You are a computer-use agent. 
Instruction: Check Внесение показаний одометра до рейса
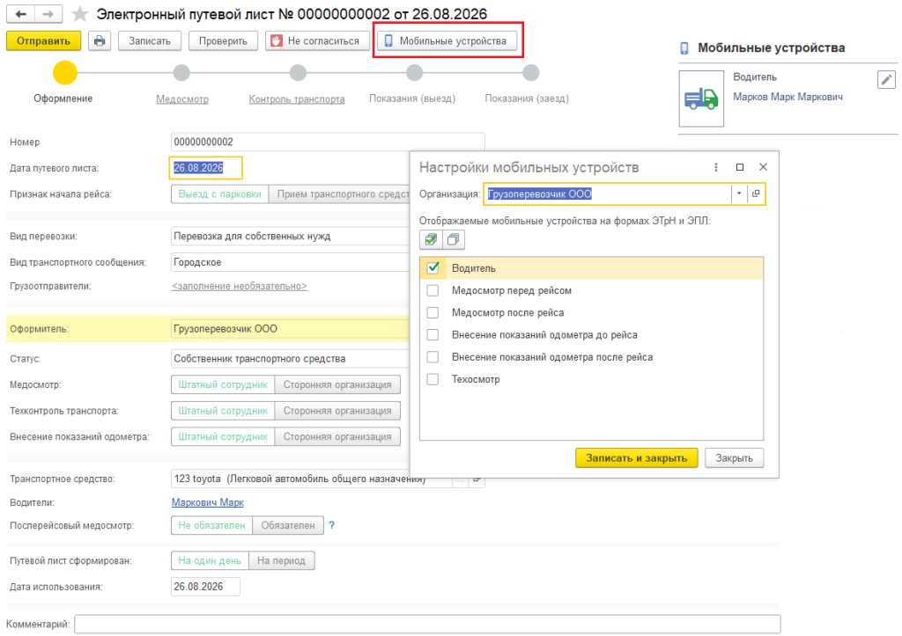pos(433,335)
